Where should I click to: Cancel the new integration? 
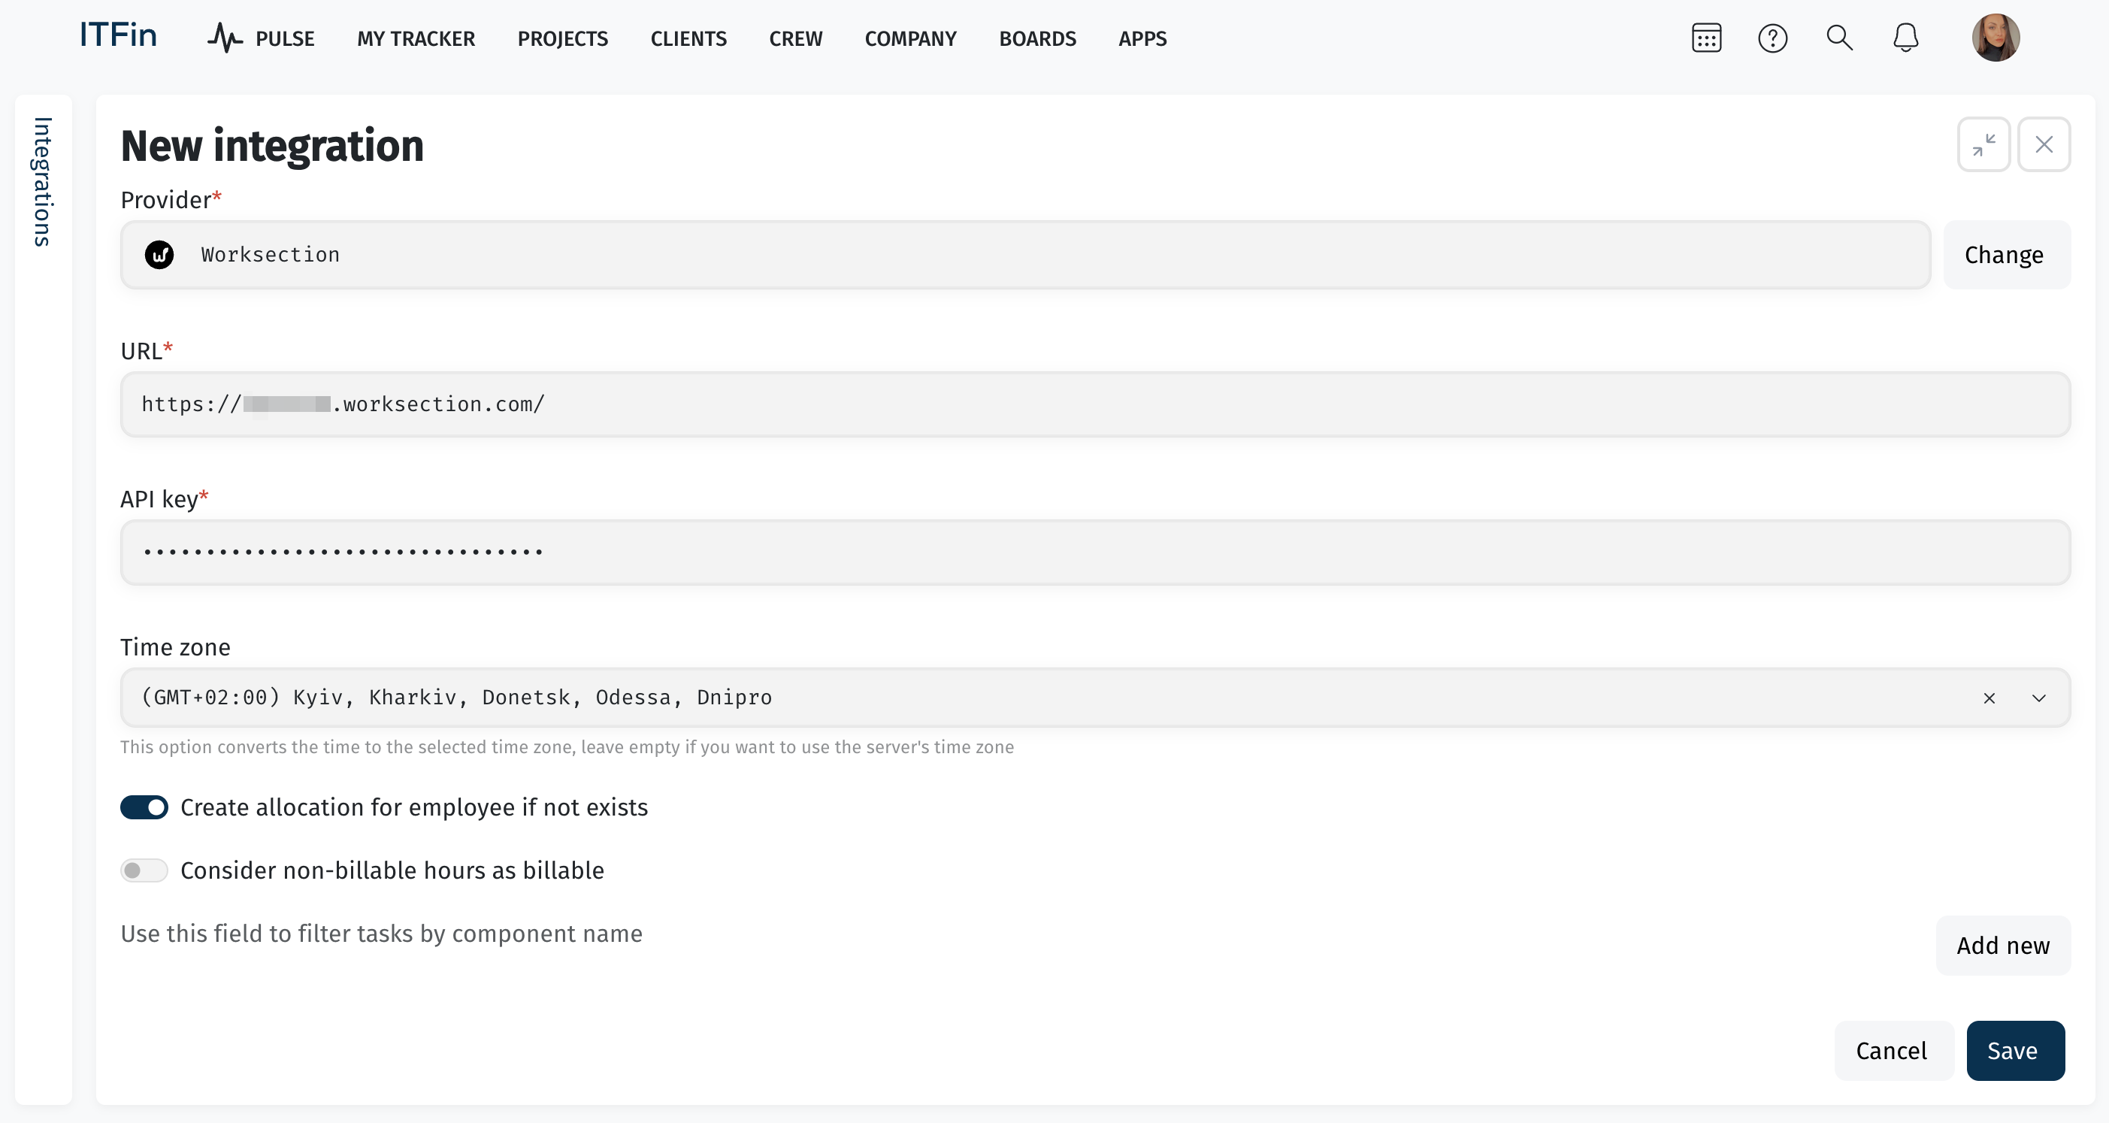coord(1894,1050)
